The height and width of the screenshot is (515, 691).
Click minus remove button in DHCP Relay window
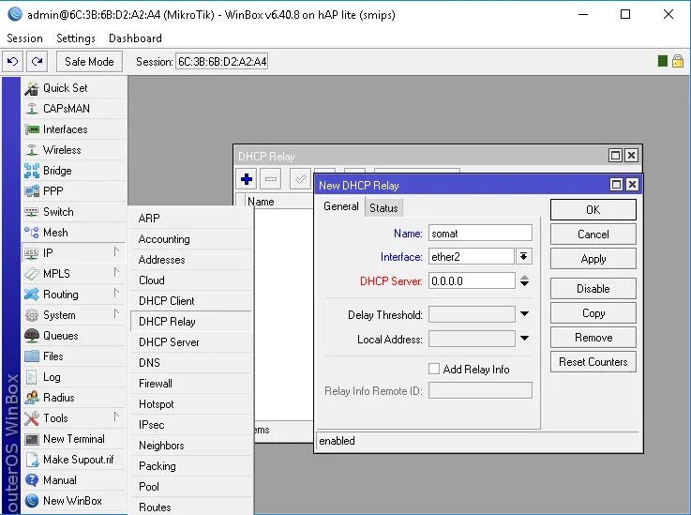(x=271, y=179)
